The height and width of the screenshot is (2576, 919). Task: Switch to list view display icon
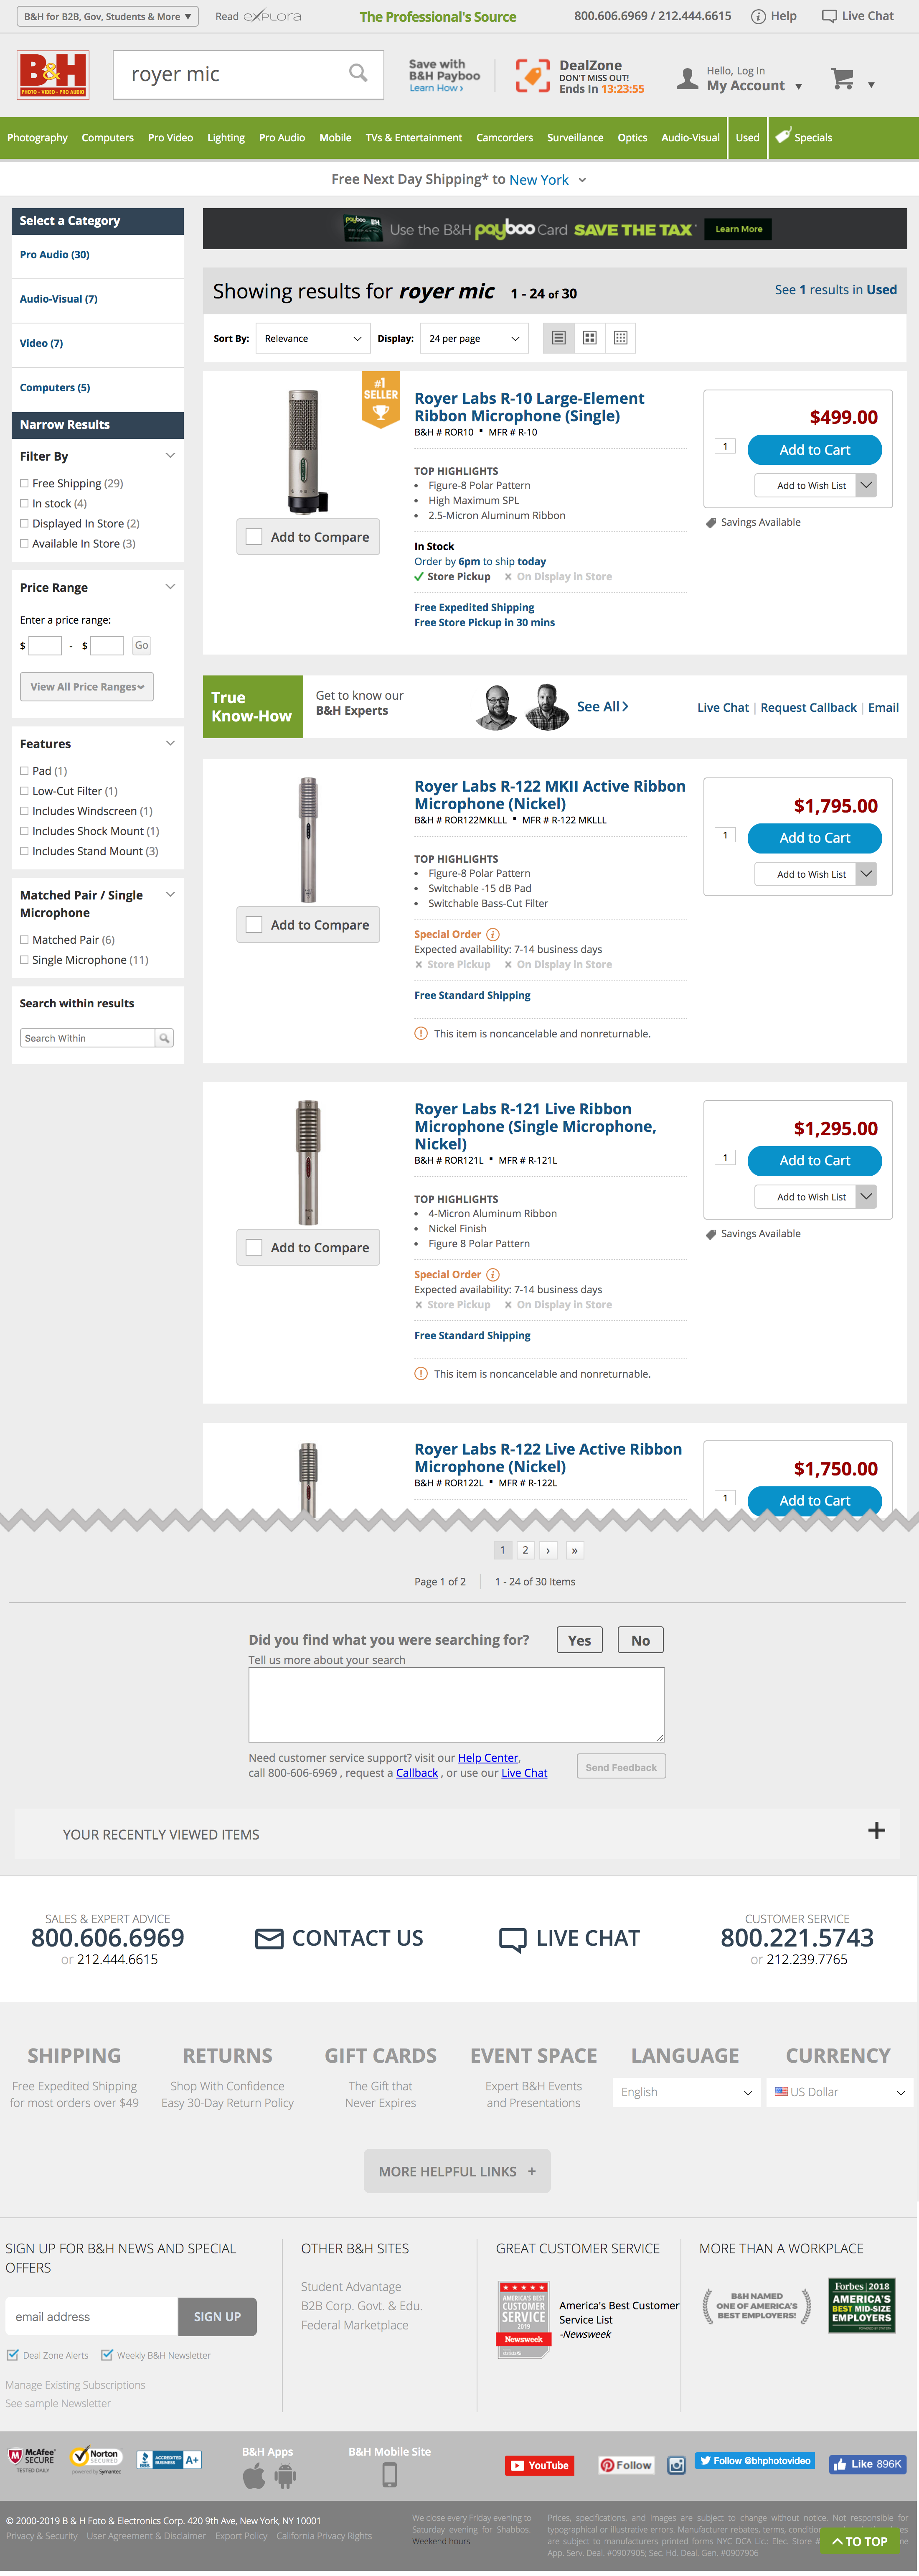tap(559, 338)
